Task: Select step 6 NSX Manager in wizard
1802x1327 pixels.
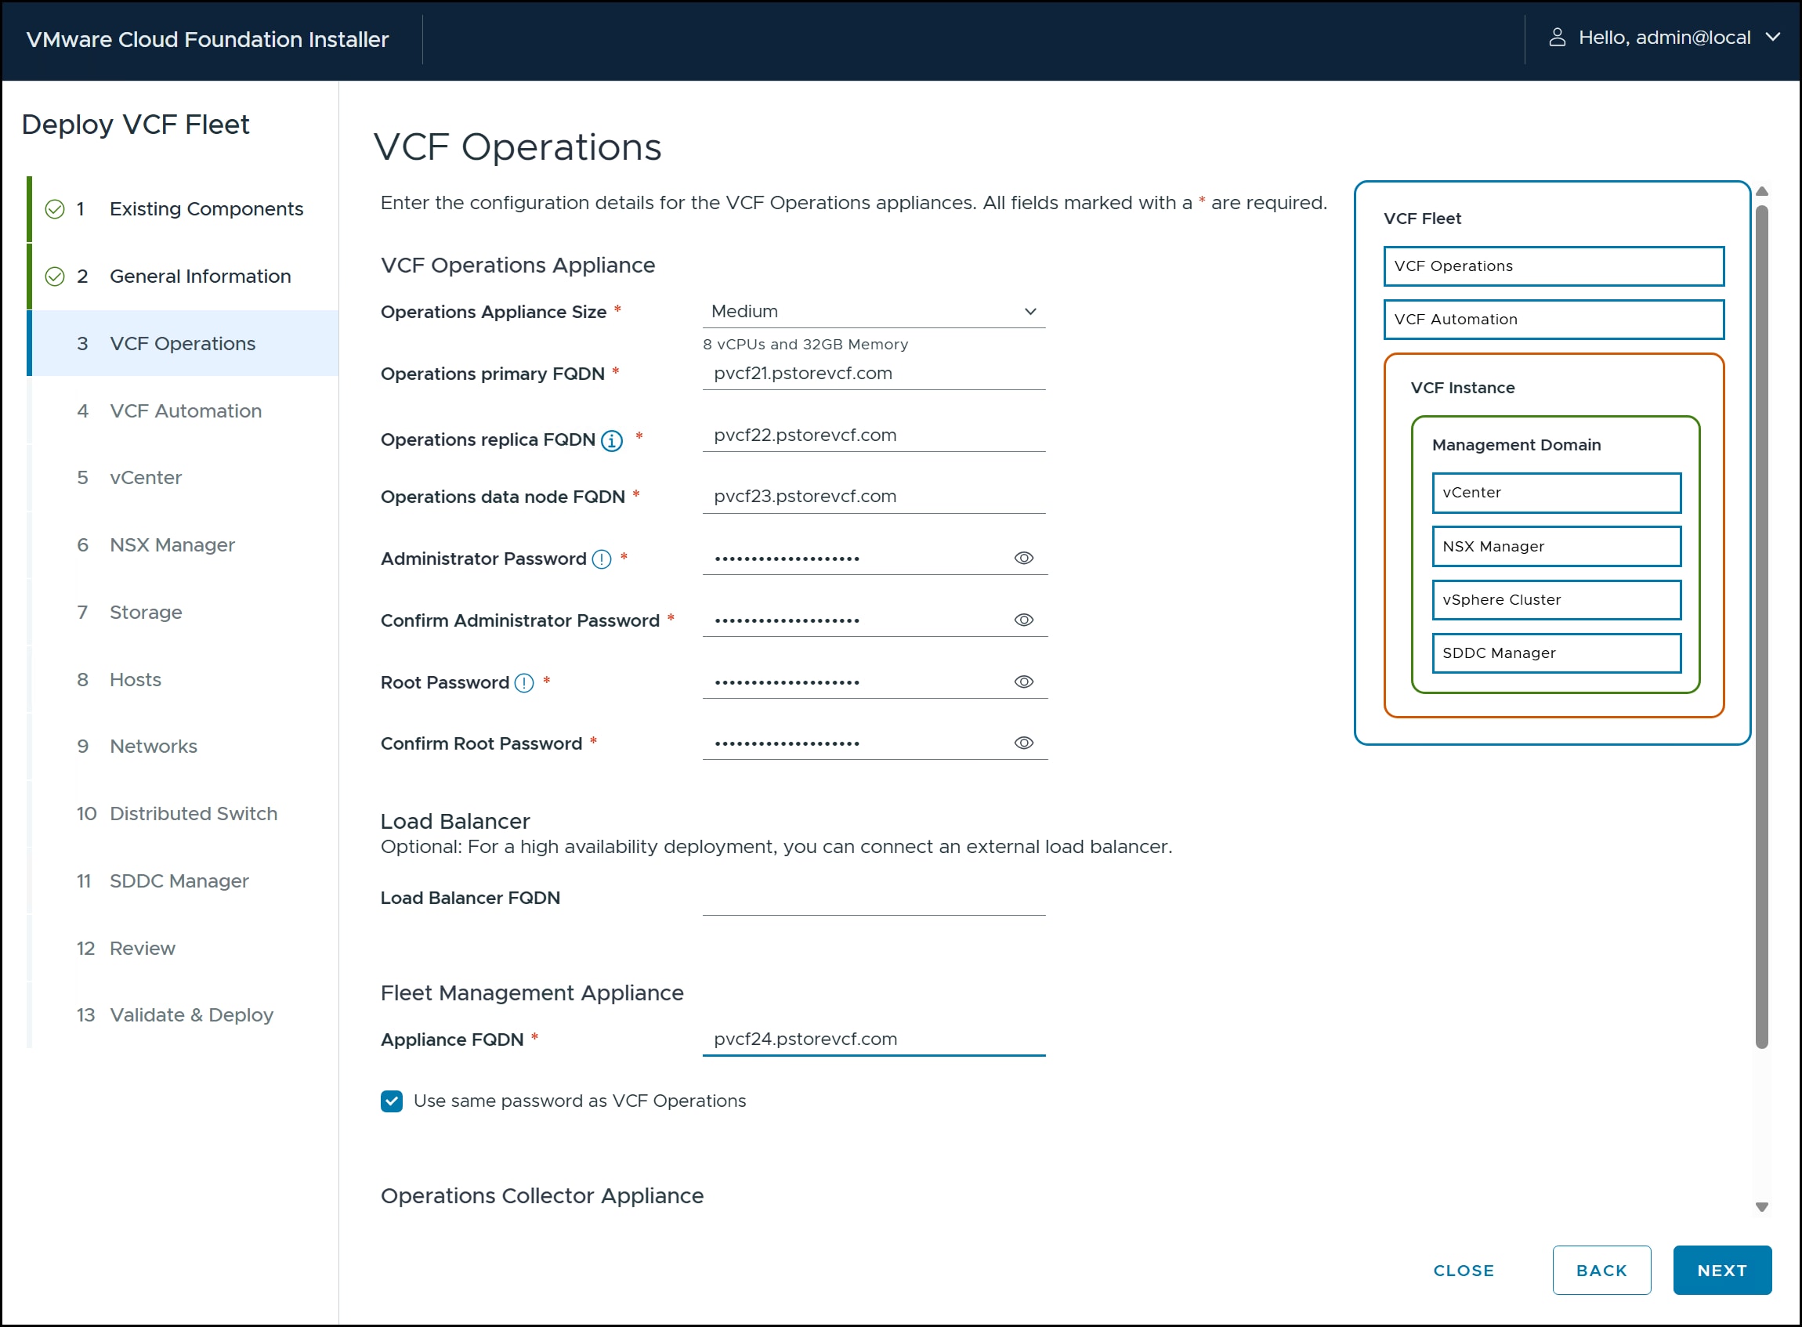Action: [184, 545]
